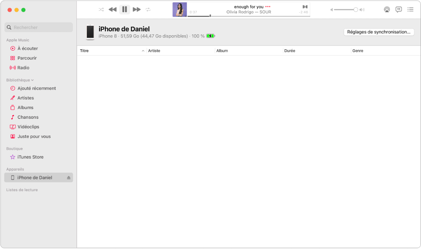
Task: Click the Appareils section header
Action: pos(15,169)
